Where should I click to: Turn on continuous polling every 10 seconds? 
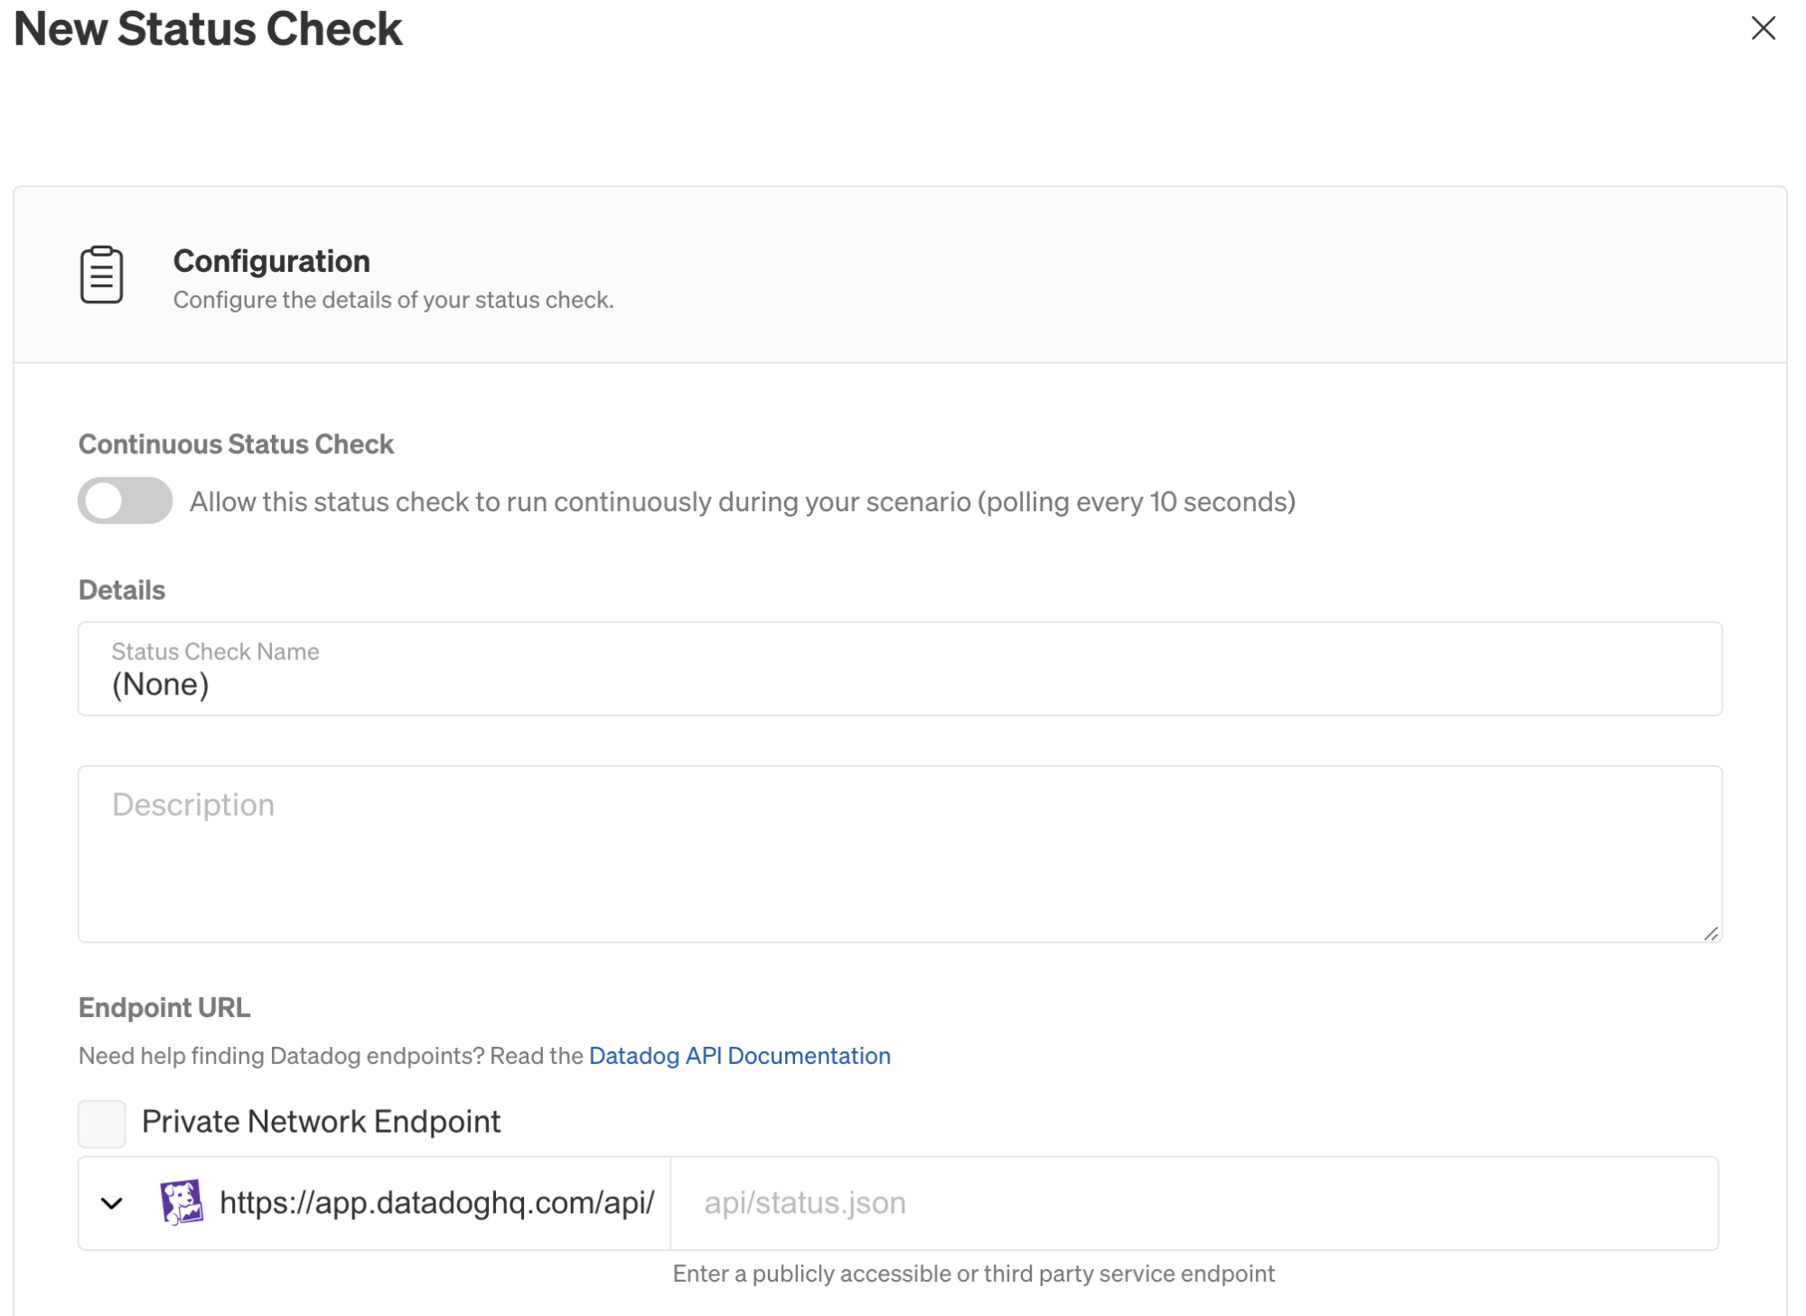(x=125, y=501)
